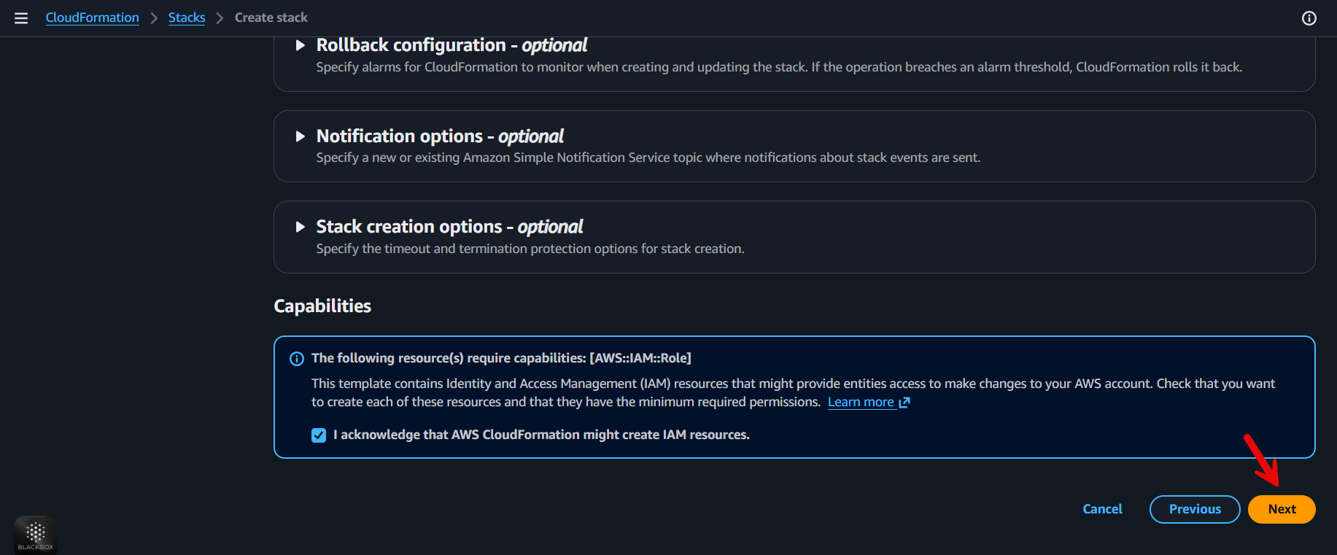Click the required capabilities AWS::IAM::Role alert title

501,358
